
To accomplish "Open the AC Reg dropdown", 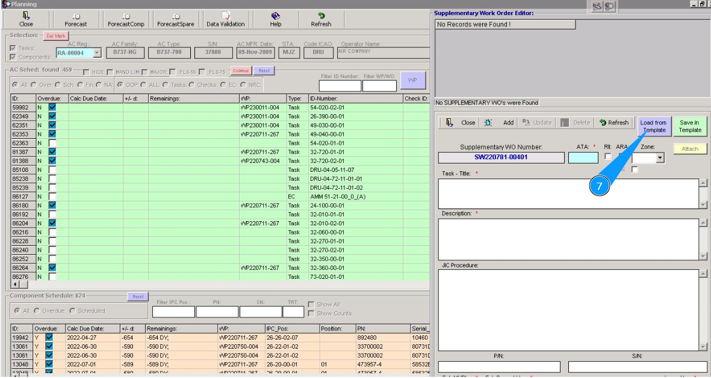I will (96, 53).
